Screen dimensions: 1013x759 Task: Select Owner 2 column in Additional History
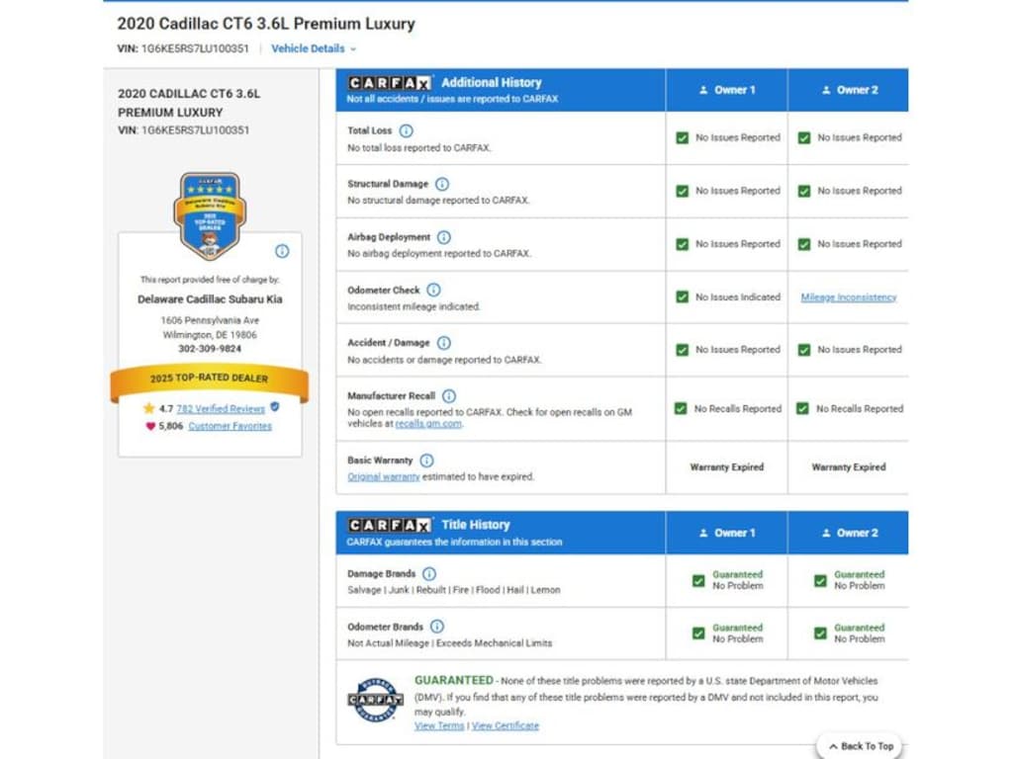(x=848, y=90)
